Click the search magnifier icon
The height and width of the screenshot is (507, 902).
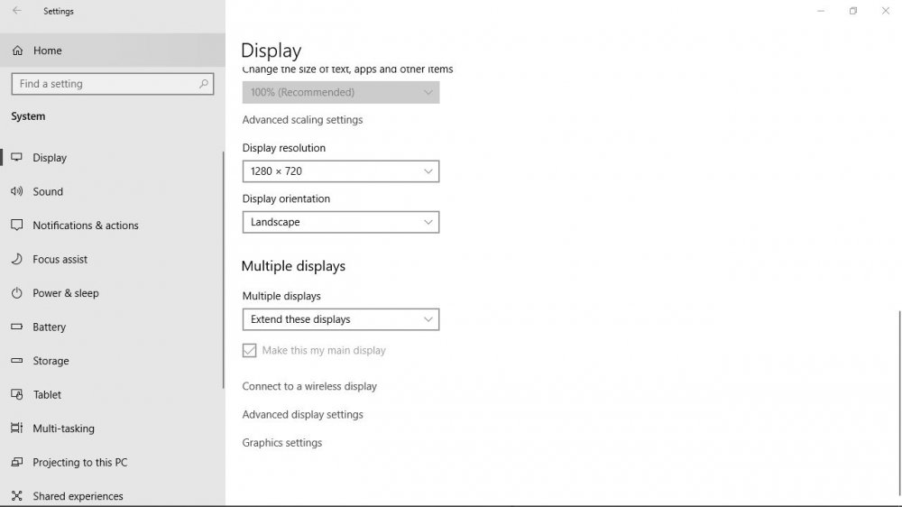(204, 84)
